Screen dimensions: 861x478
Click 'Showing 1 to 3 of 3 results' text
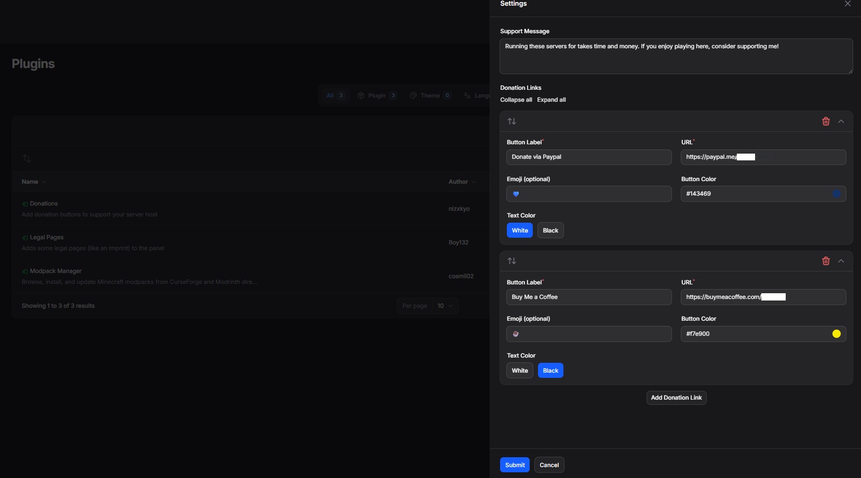pos(58,306)
